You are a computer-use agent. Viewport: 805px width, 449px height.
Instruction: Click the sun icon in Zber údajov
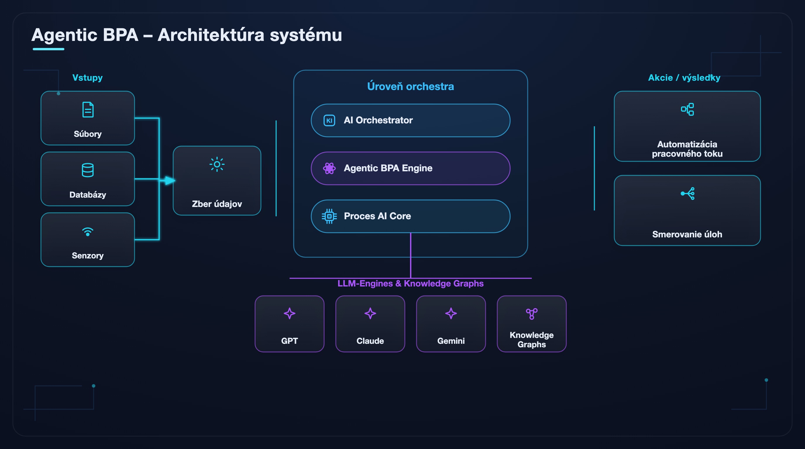pos(217,164)
